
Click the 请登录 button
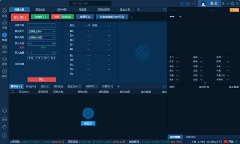pos(88,123)
